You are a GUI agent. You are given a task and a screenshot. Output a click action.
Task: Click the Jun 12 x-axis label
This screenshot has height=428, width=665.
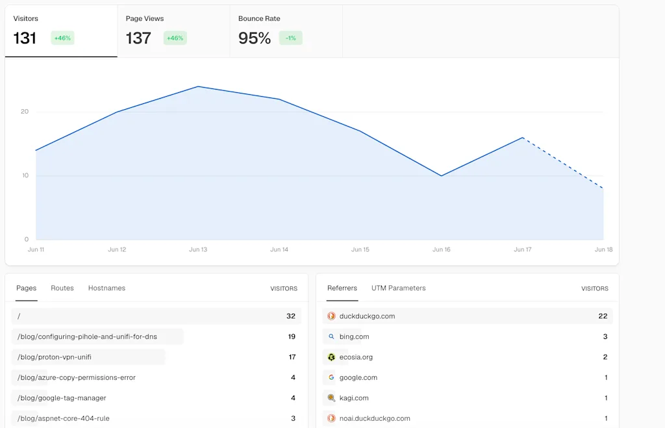tap(117, 249)
